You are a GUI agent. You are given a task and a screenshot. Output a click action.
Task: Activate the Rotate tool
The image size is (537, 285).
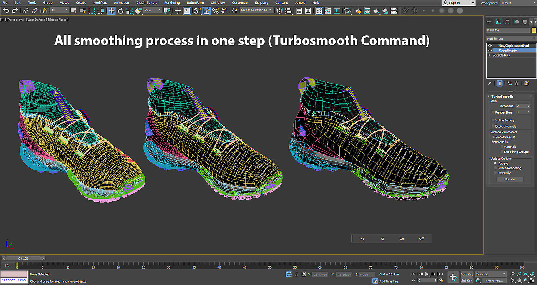(x=120, y=11)
